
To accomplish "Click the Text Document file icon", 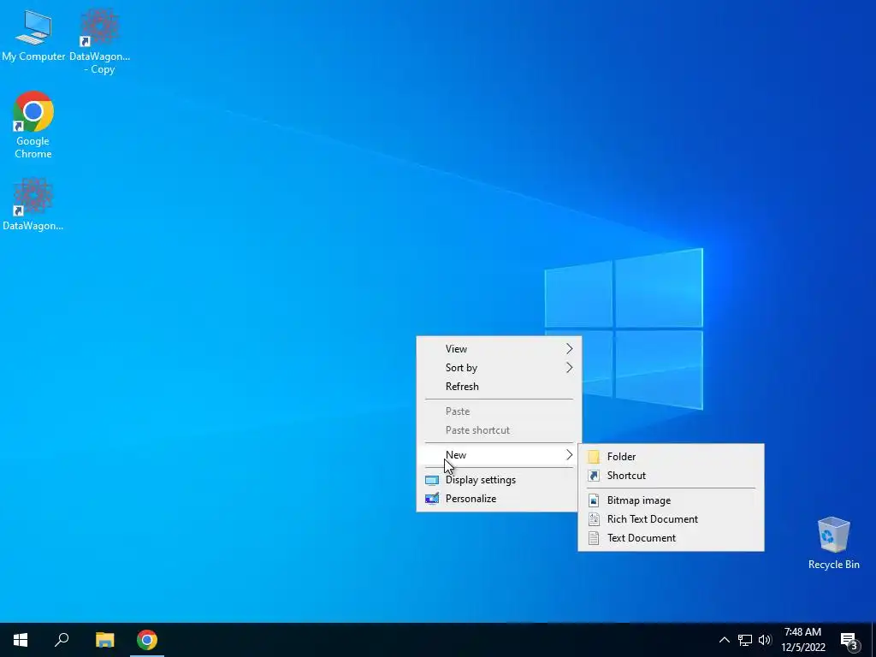I will coord(594,538).
